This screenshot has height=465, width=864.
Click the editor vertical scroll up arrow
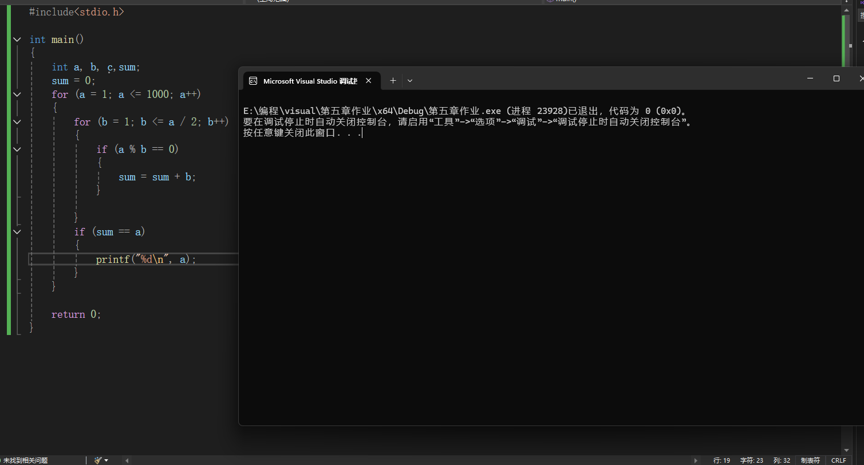[x=846, y=10]
